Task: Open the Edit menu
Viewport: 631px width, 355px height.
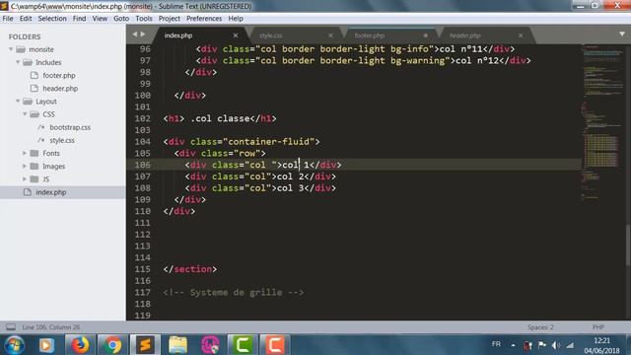Action: (26, 19)
